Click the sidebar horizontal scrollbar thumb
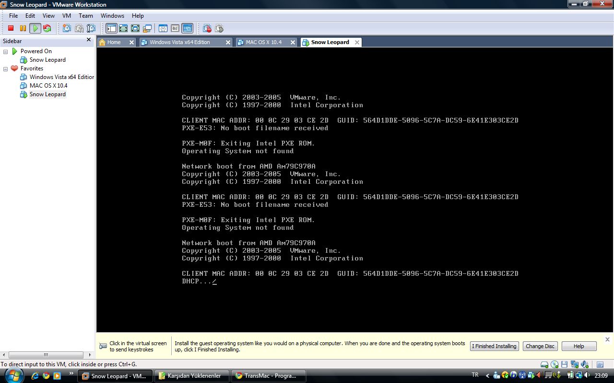Viewport: 614px width, 383px height. [x=47, y=355]
